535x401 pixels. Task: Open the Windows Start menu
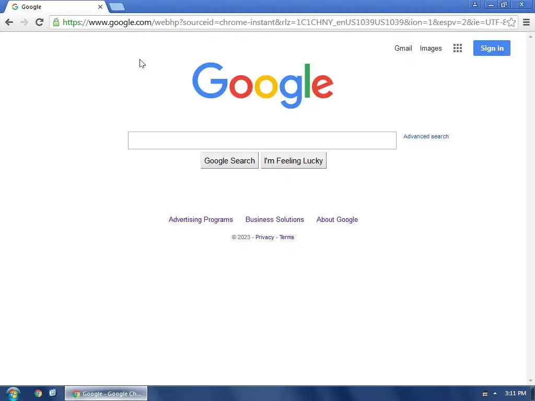(x=13, y=394)
